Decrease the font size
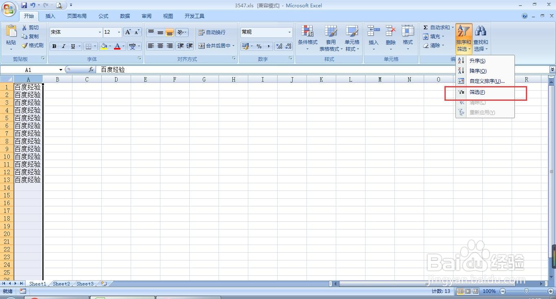 (x=137, y=32)
